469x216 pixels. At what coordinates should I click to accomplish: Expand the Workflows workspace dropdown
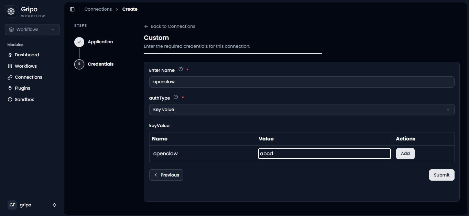click(x=32, y=30)
